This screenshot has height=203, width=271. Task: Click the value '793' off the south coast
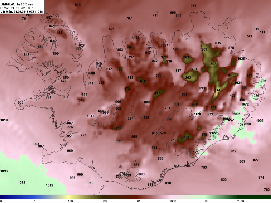pyautogui.click(x=204, y=168)
